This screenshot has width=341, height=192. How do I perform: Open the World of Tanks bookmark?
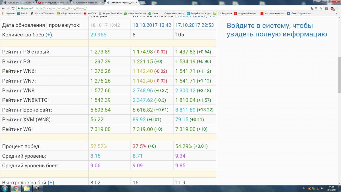point(42,13)
